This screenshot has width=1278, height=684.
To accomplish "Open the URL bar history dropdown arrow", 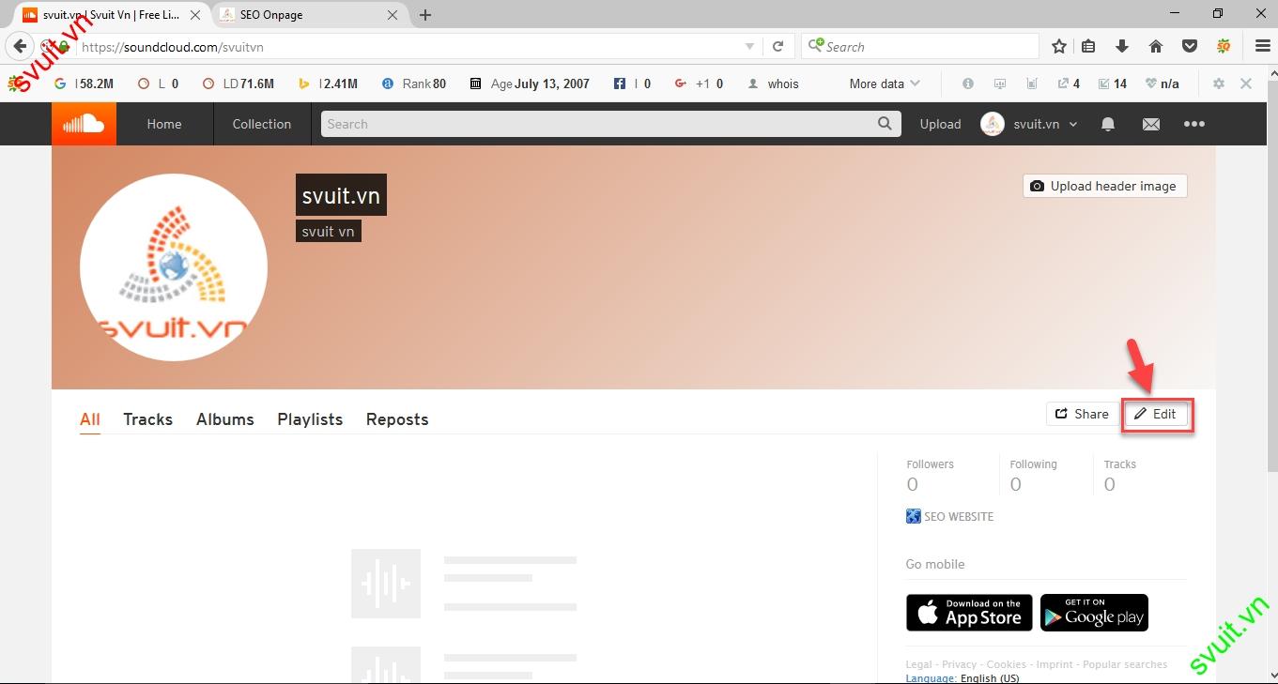I will 749,46.
